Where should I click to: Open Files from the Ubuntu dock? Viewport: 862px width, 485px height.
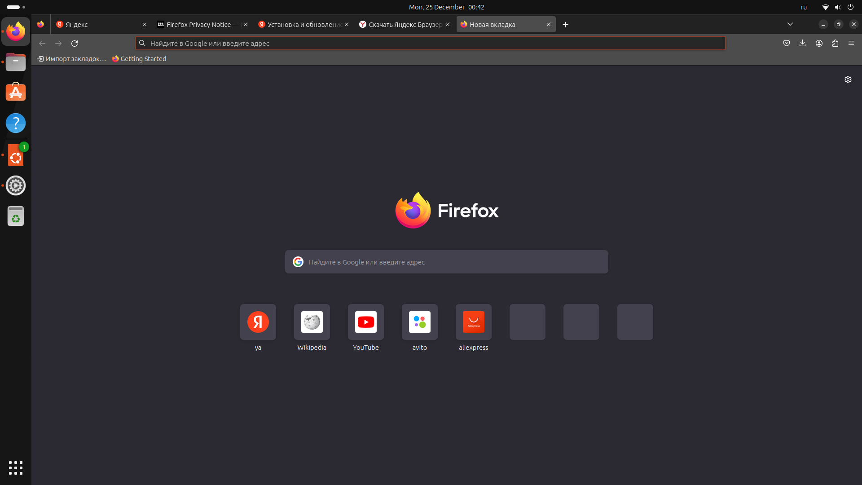coord(16,62)
